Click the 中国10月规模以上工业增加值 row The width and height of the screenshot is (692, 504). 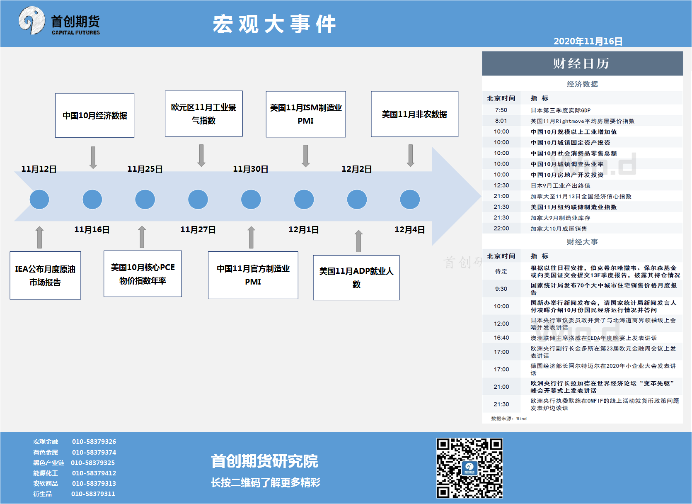[573, 132]
